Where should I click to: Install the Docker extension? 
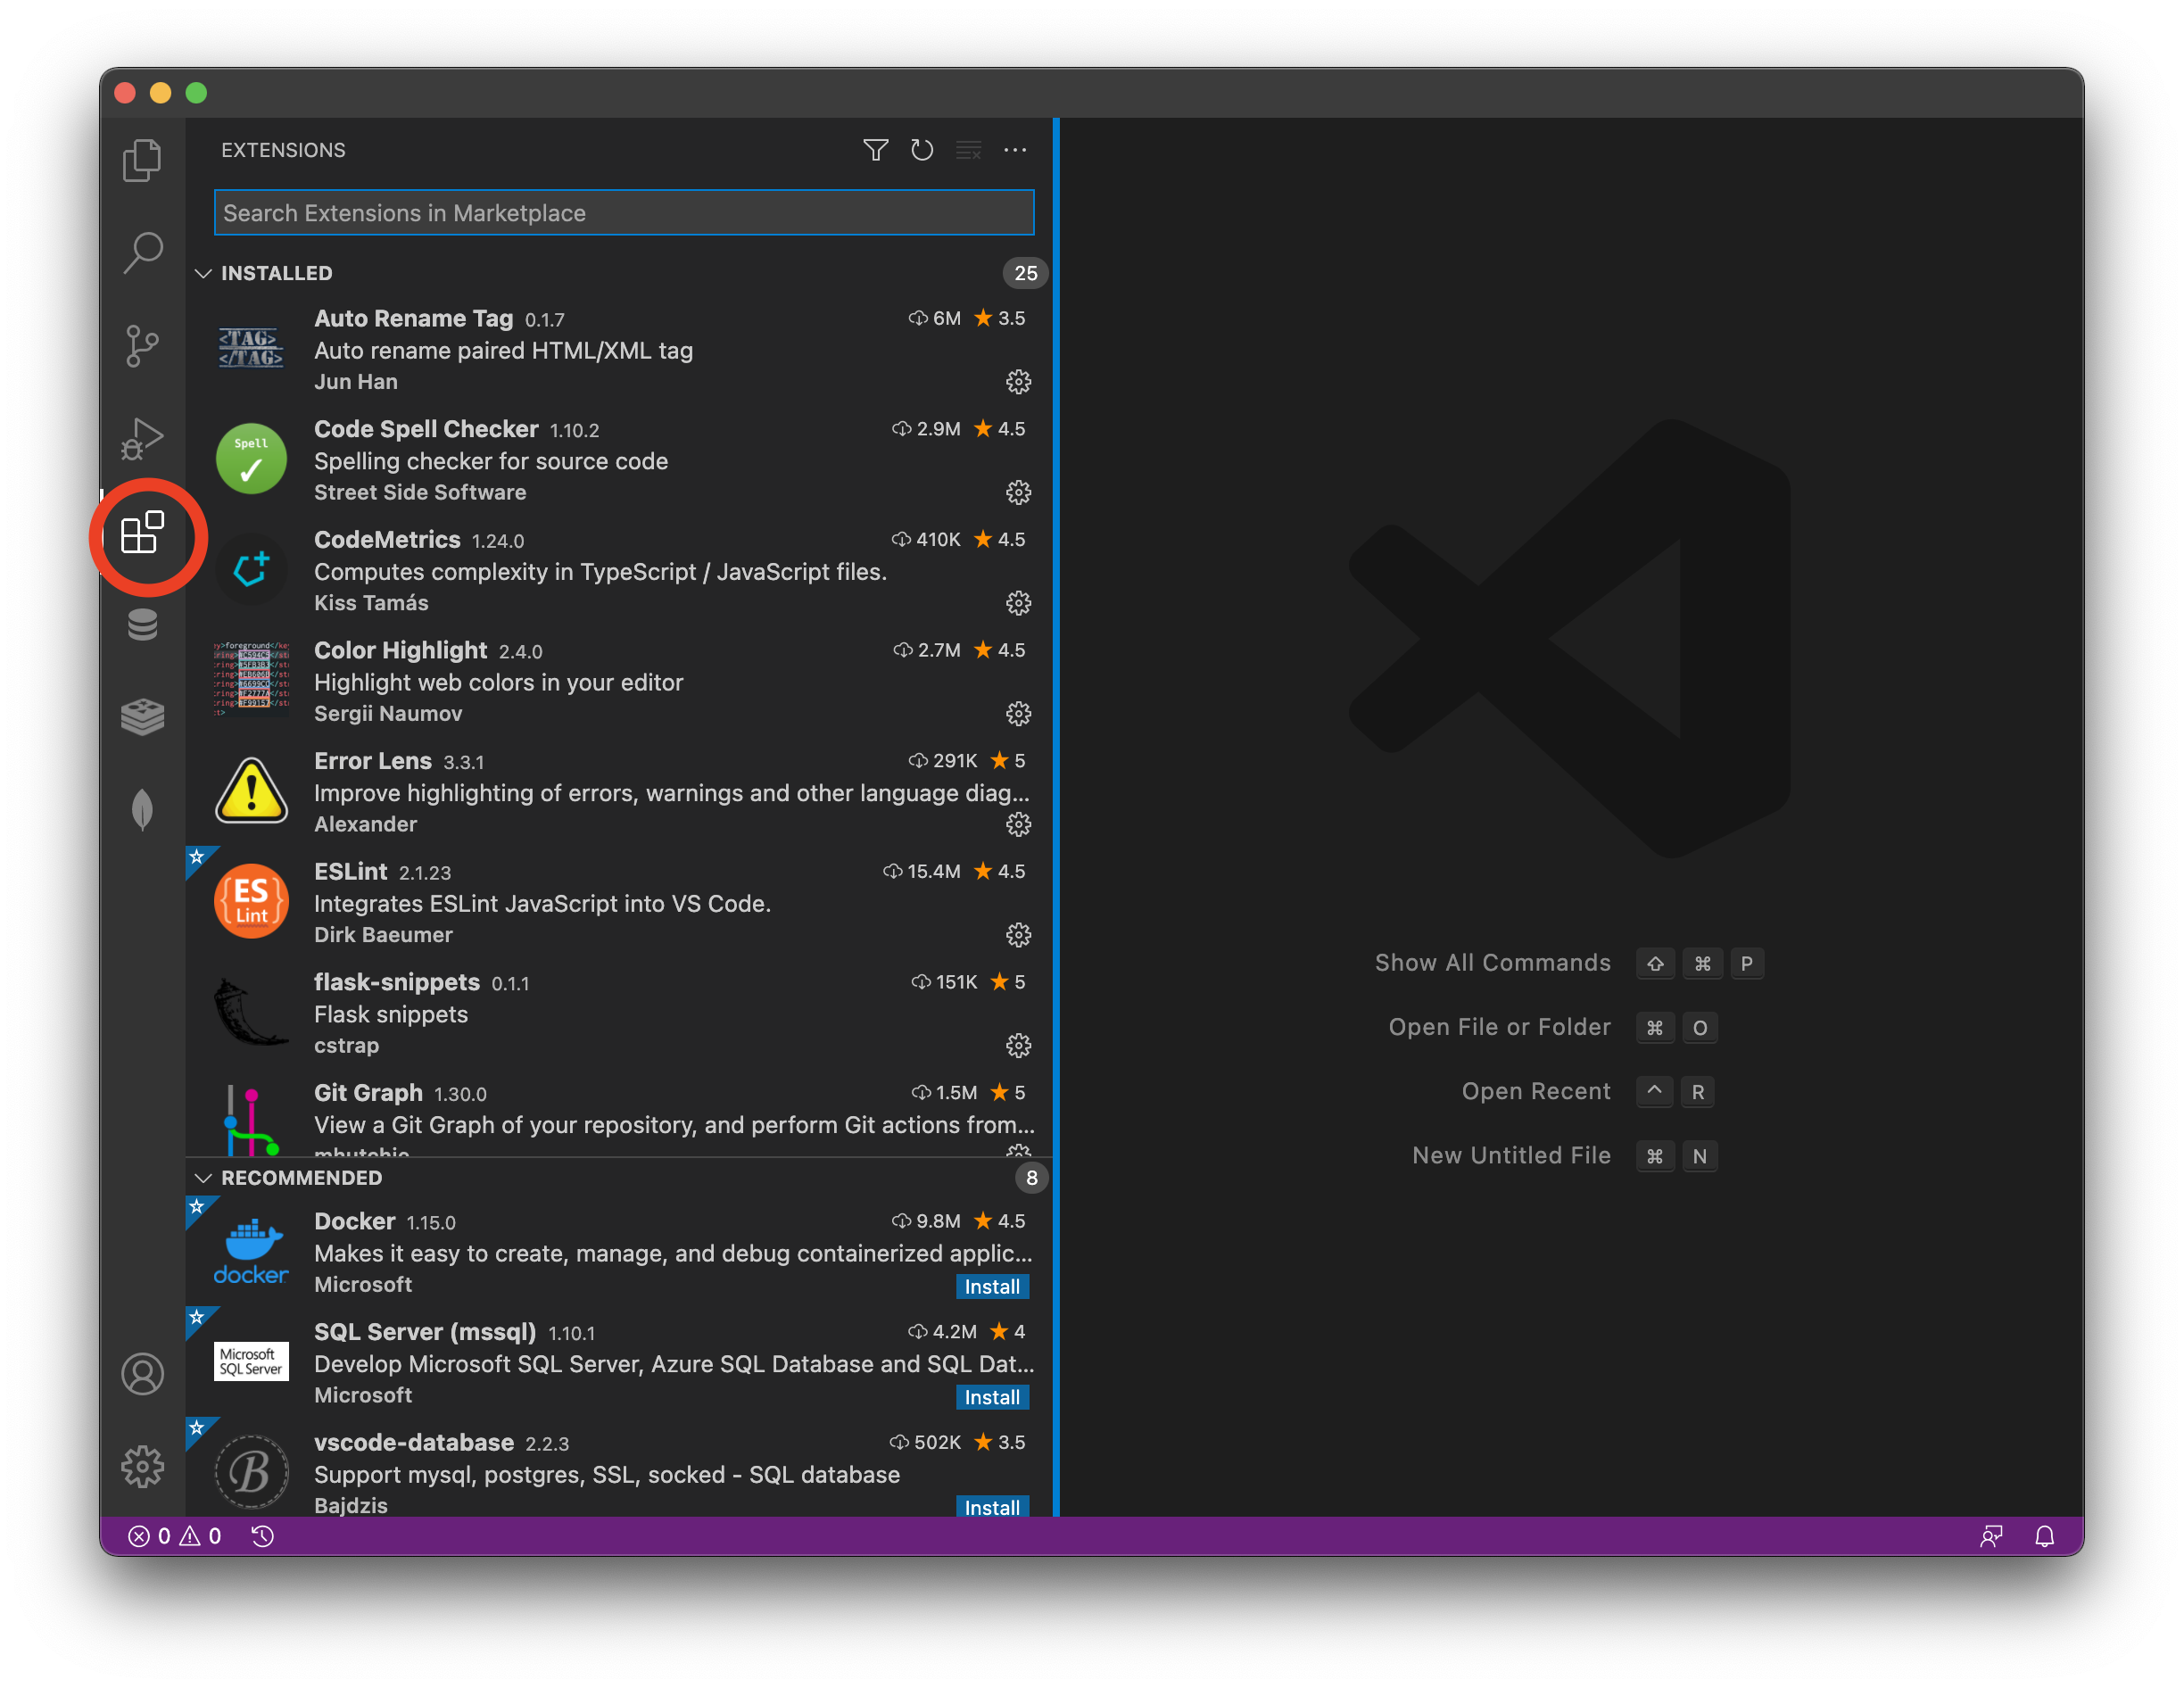[991, 1286]
